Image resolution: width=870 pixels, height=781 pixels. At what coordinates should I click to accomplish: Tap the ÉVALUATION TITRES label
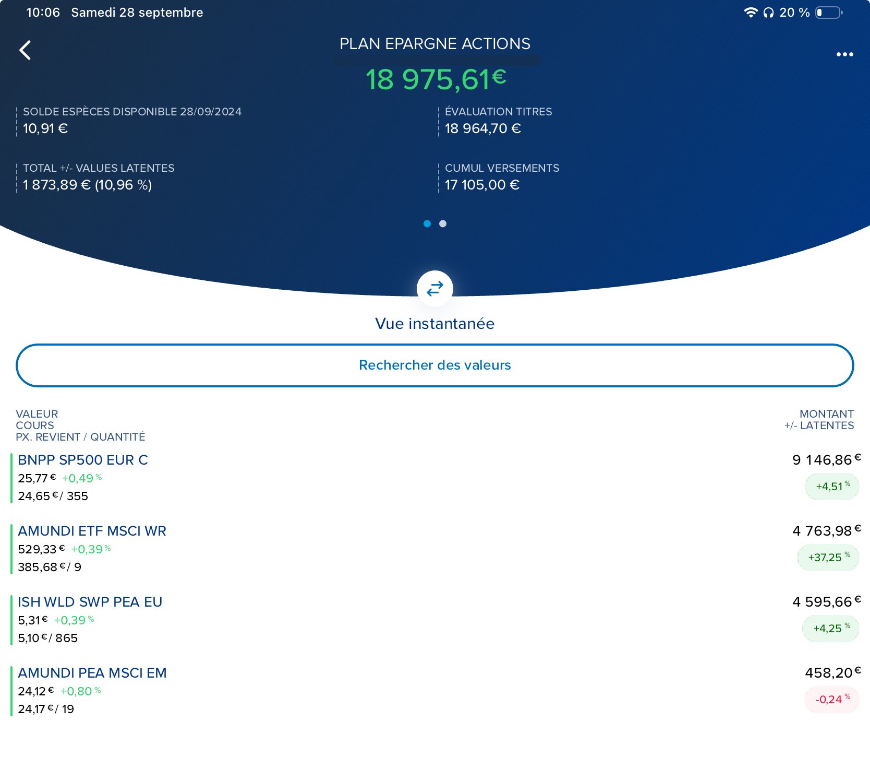click(x=498, y=112)
